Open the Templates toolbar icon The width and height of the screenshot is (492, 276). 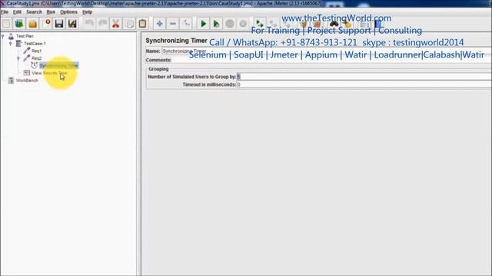(19, 24)
